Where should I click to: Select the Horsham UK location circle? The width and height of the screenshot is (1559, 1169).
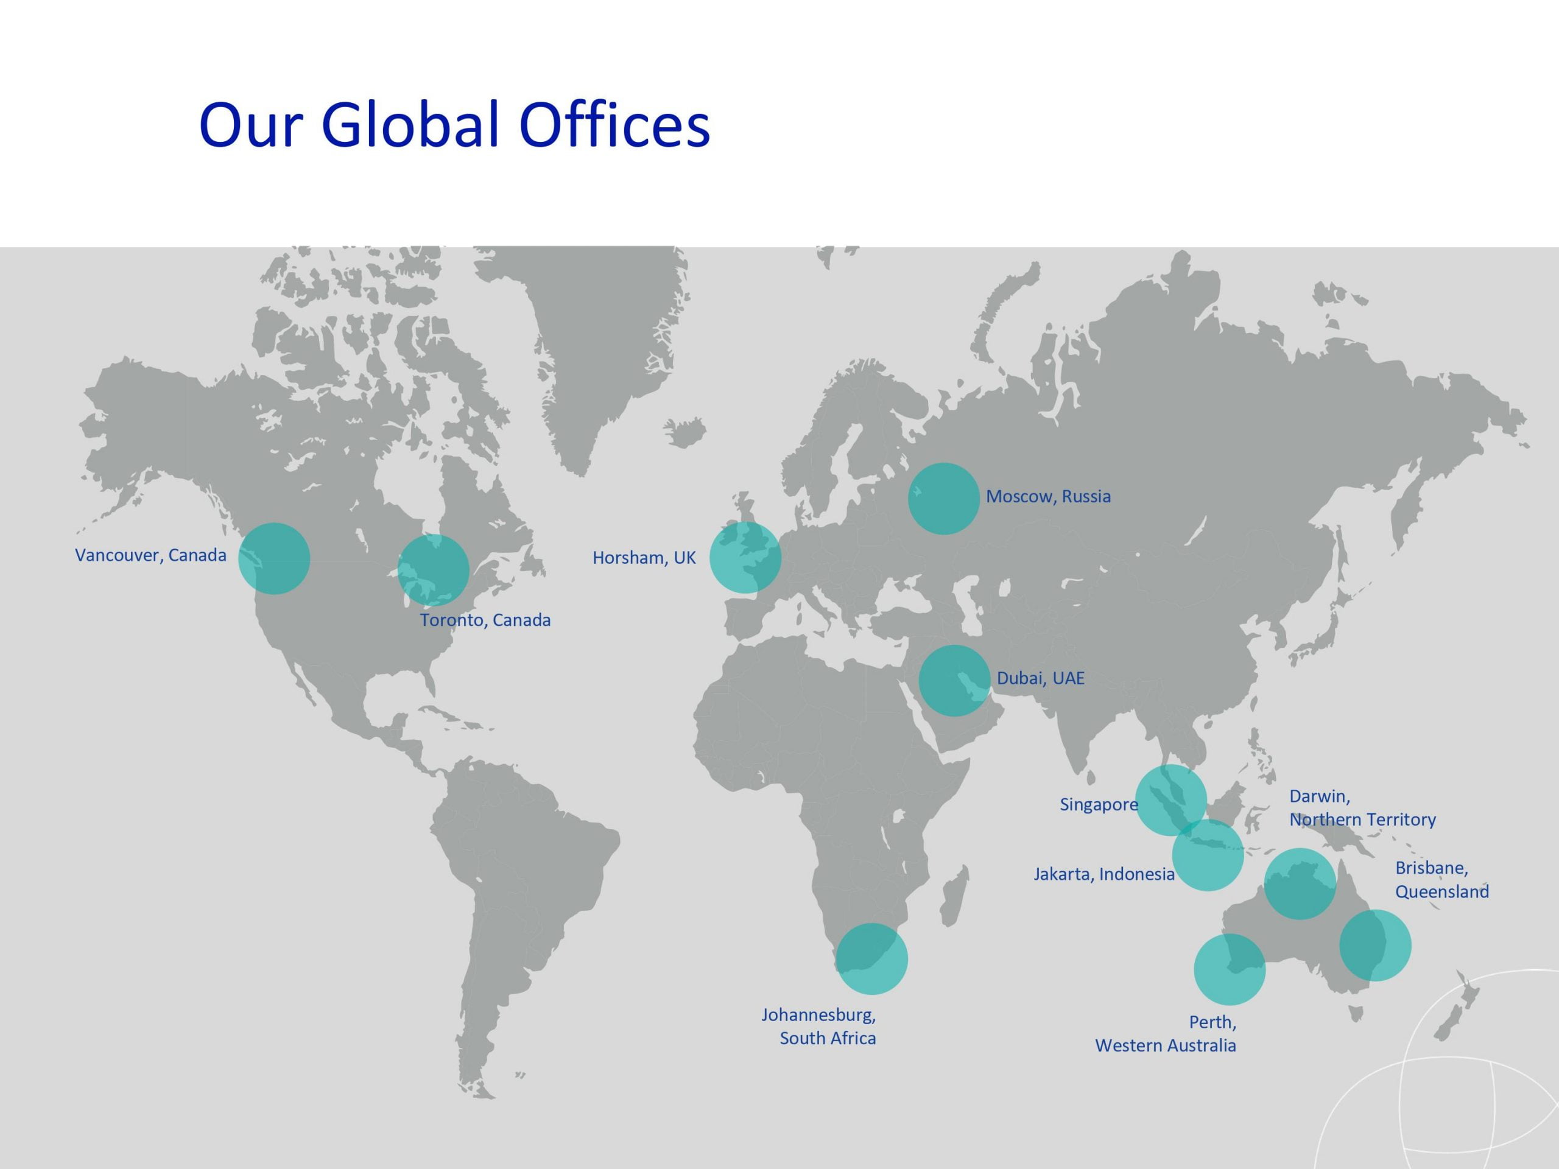745,556
